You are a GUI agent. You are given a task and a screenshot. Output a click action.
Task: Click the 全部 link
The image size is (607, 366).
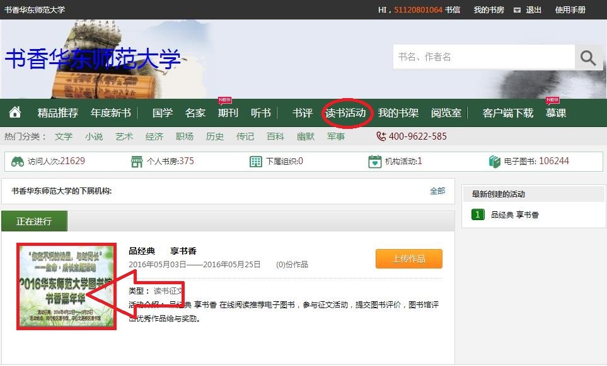[437, 191]
